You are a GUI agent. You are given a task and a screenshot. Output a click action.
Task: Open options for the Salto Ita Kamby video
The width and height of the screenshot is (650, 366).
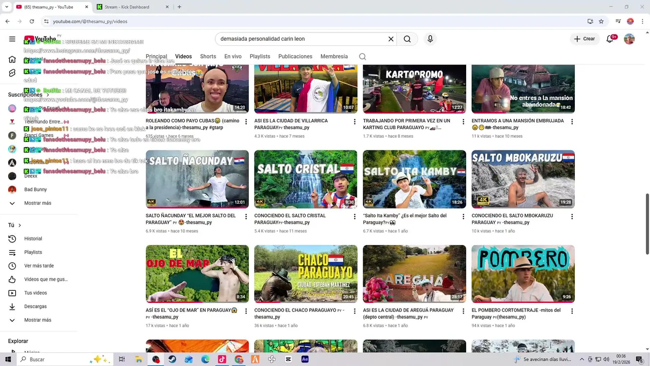coord(463,217)
